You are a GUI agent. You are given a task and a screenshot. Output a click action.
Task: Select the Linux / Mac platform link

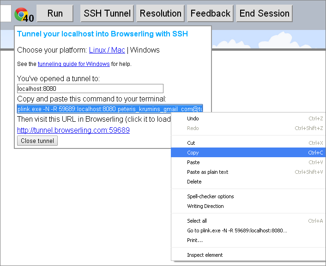(x=107, y=50)
